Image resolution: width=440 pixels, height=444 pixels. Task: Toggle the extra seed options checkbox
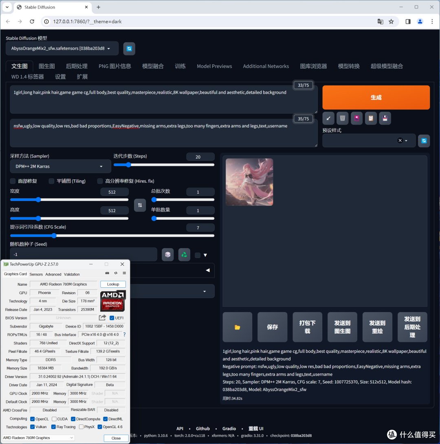[x=198, y=255]
